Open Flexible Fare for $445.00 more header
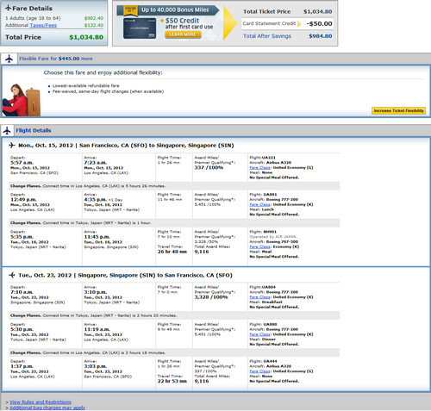This screenshot has width=431, height=411. click(x=56, y=59)
